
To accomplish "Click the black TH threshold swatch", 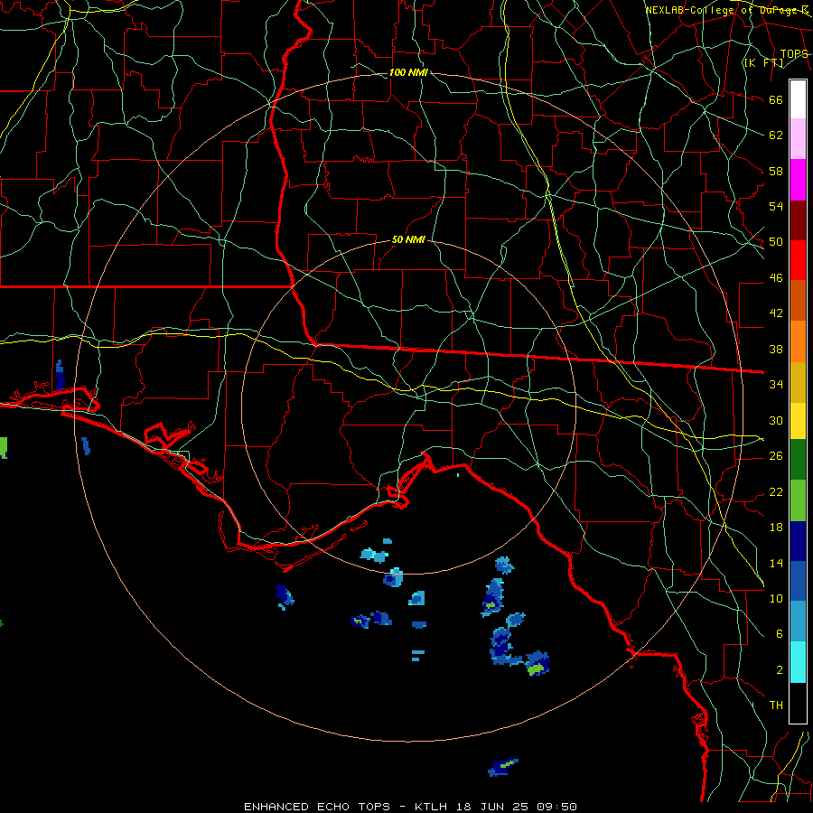I will [x=798, y=703].
